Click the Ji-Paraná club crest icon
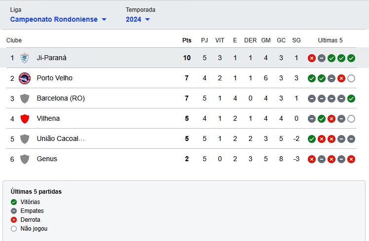This screenshot has width=369, height=241. 25,58
